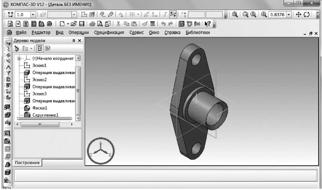This screenshot has height=190, width=322.
Task: Click the Copy icon
Action: tap(126, 24)
